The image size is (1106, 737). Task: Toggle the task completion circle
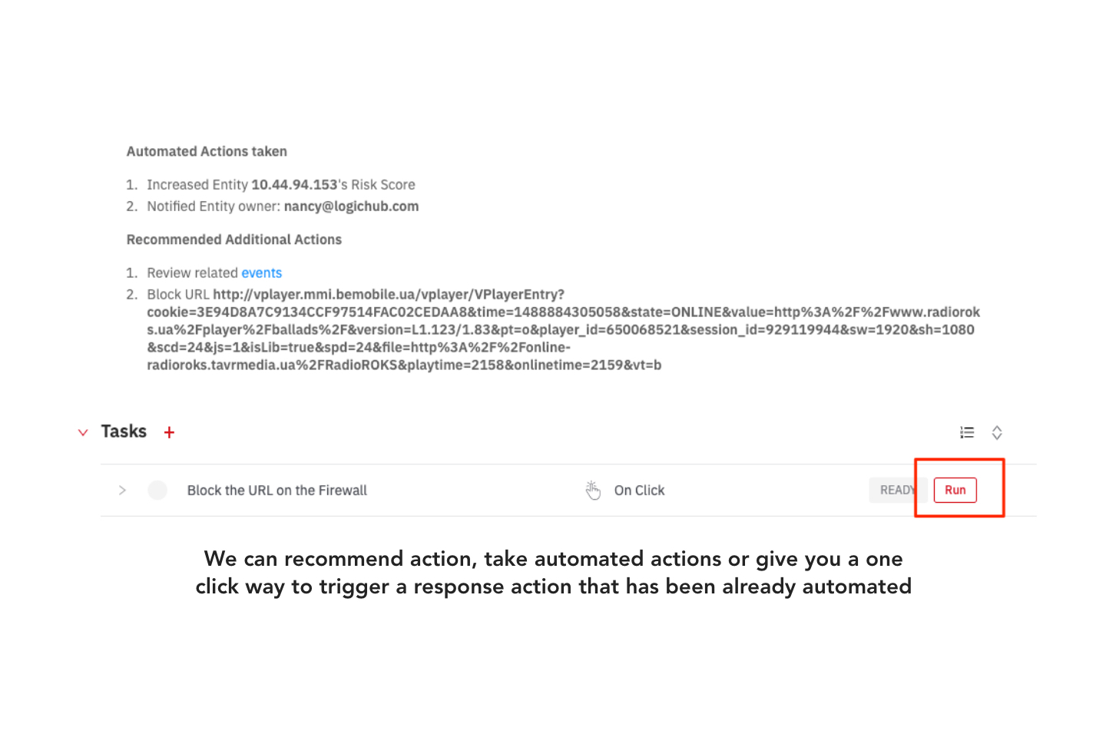pos(157,490)
